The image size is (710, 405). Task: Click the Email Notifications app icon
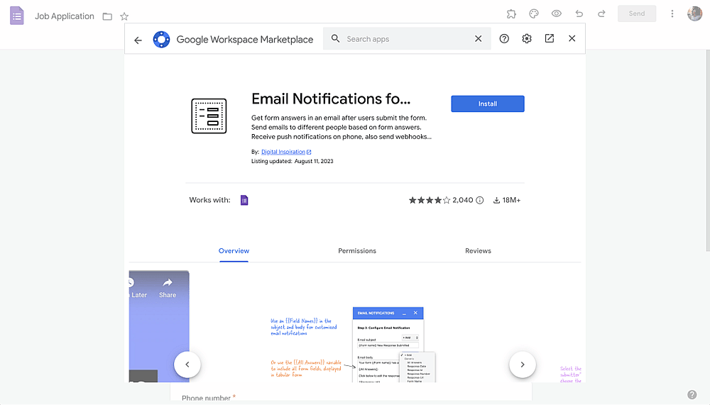[209, 116]
